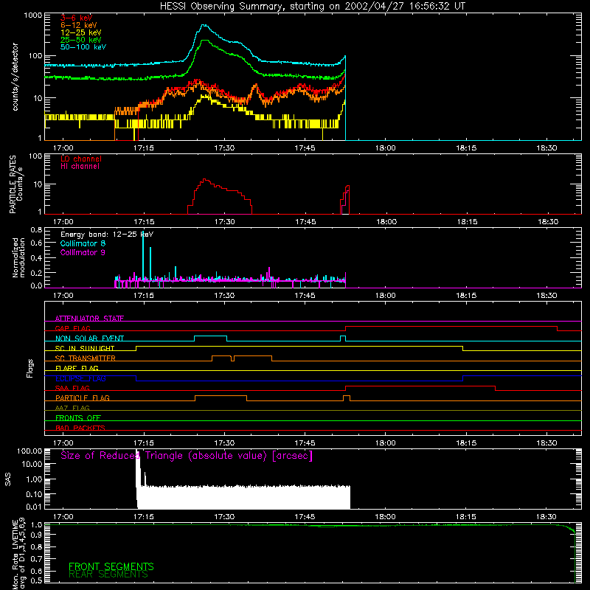The image size is (590, 590).
Task: Click the ATTENUATOR STATE flag label
Action: [89, 319]
